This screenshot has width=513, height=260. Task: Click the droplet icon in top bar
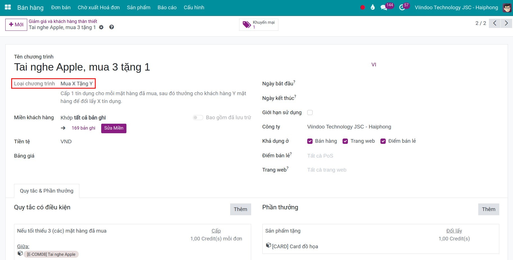tap(373, 8)
